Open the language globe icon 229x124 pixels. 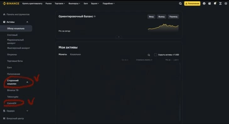point(226,3)
